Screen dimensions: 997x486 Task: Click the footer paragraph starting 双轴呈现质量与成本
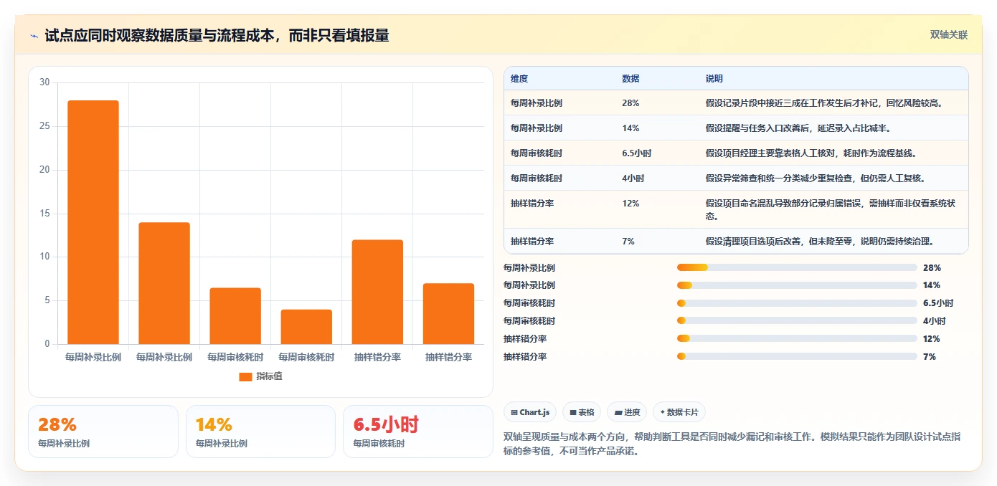732,444
